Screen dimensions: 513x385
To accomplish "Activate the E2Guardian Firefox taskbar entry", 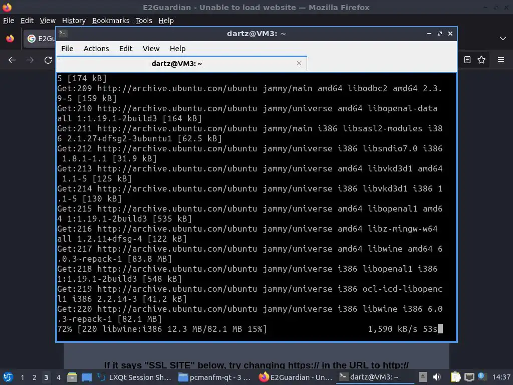I will [296, 377].
